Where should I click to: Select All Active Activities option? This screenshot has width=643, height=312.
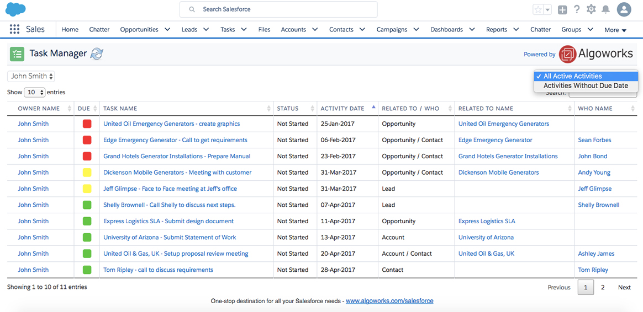[586, 76]
